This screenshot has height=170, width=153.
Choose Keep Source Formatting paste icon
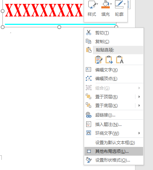[x=98, y=60]
